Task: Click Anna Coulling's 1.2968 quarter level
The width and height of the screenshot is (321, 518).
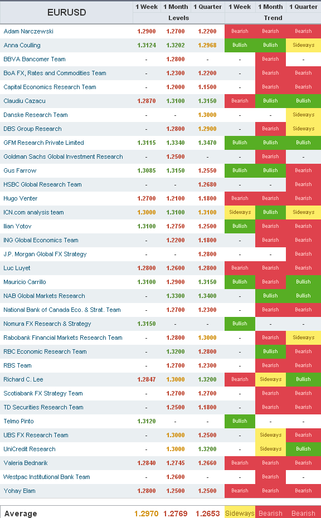Action: point(207,45)
